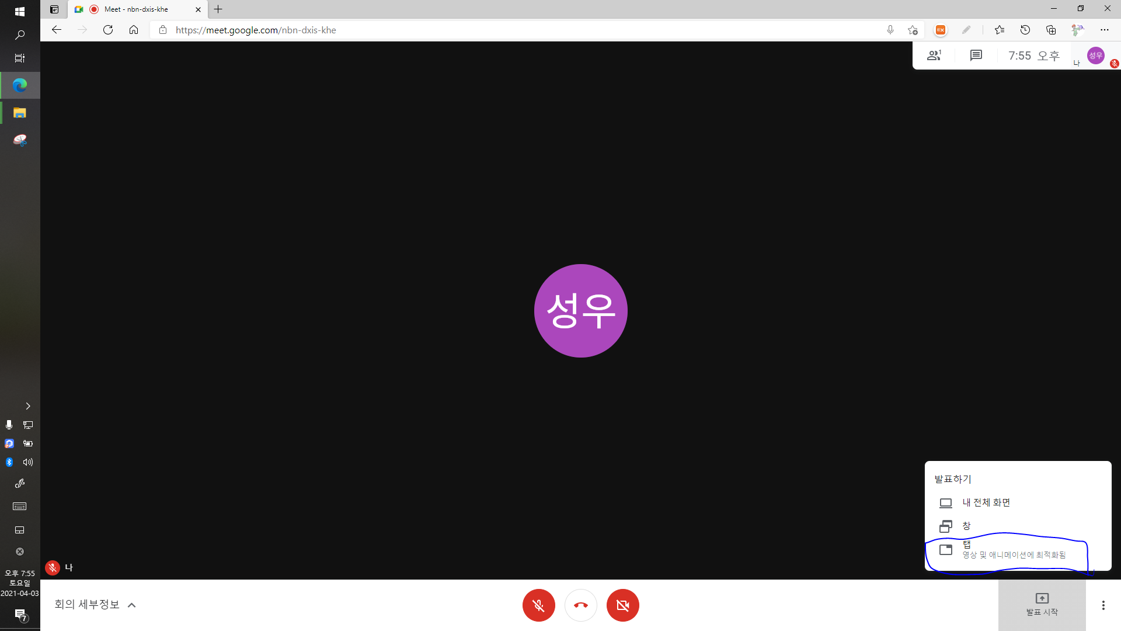Choose 창 window sharing option
Image resolution: width=1121 pixels, height=631 pixels.
[x=966, y=526]
